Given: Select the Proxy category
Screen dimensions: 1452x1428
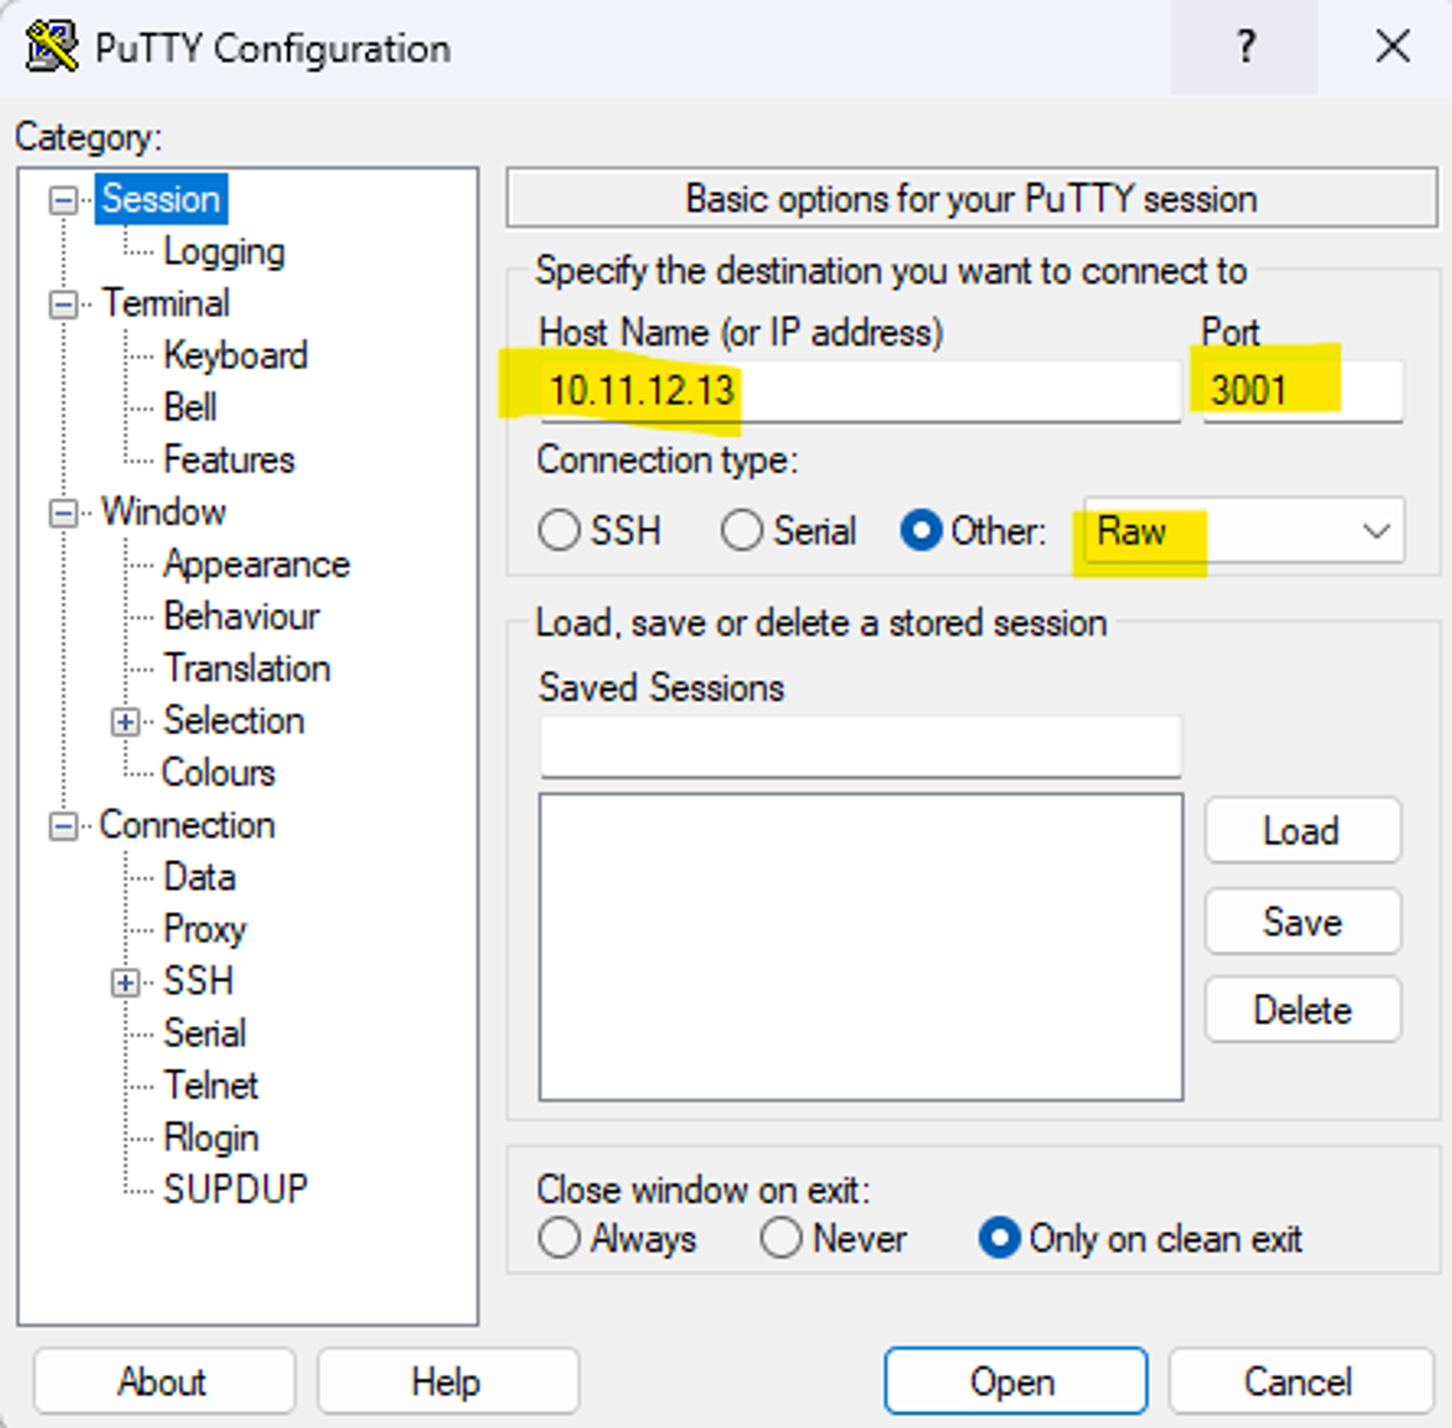Looking at the screenshot, I should (204, 929).
